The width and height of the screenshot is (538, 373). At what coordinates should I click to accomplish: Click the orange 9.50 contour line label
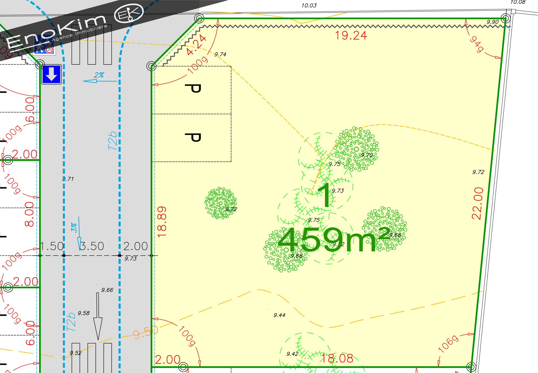[x=145, y=333]
